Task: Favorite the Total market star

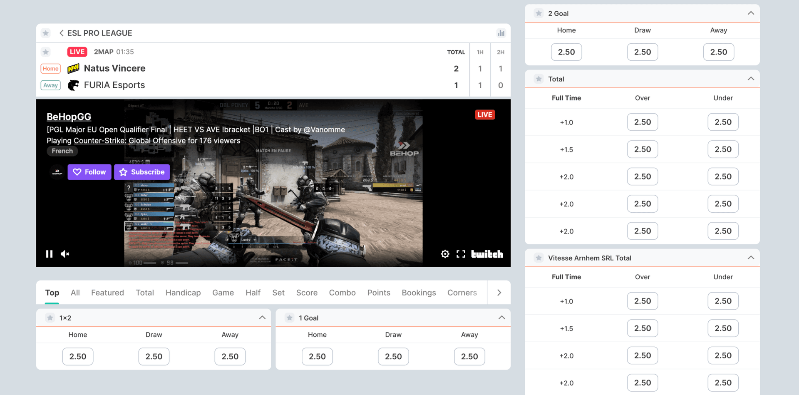Action: pyautogui.click(x=539, y=79)
